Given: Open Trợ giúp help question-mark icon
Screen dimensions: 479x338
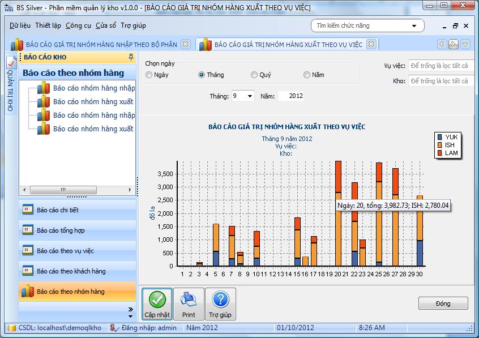Looking at the screenshot, I should (x=220, y=300).
